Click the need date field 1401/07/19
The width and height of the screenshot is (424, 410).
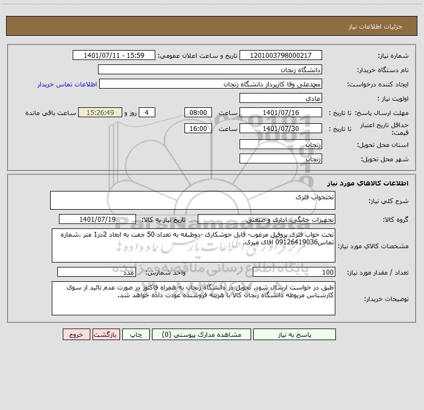click(x=97, y=219)
